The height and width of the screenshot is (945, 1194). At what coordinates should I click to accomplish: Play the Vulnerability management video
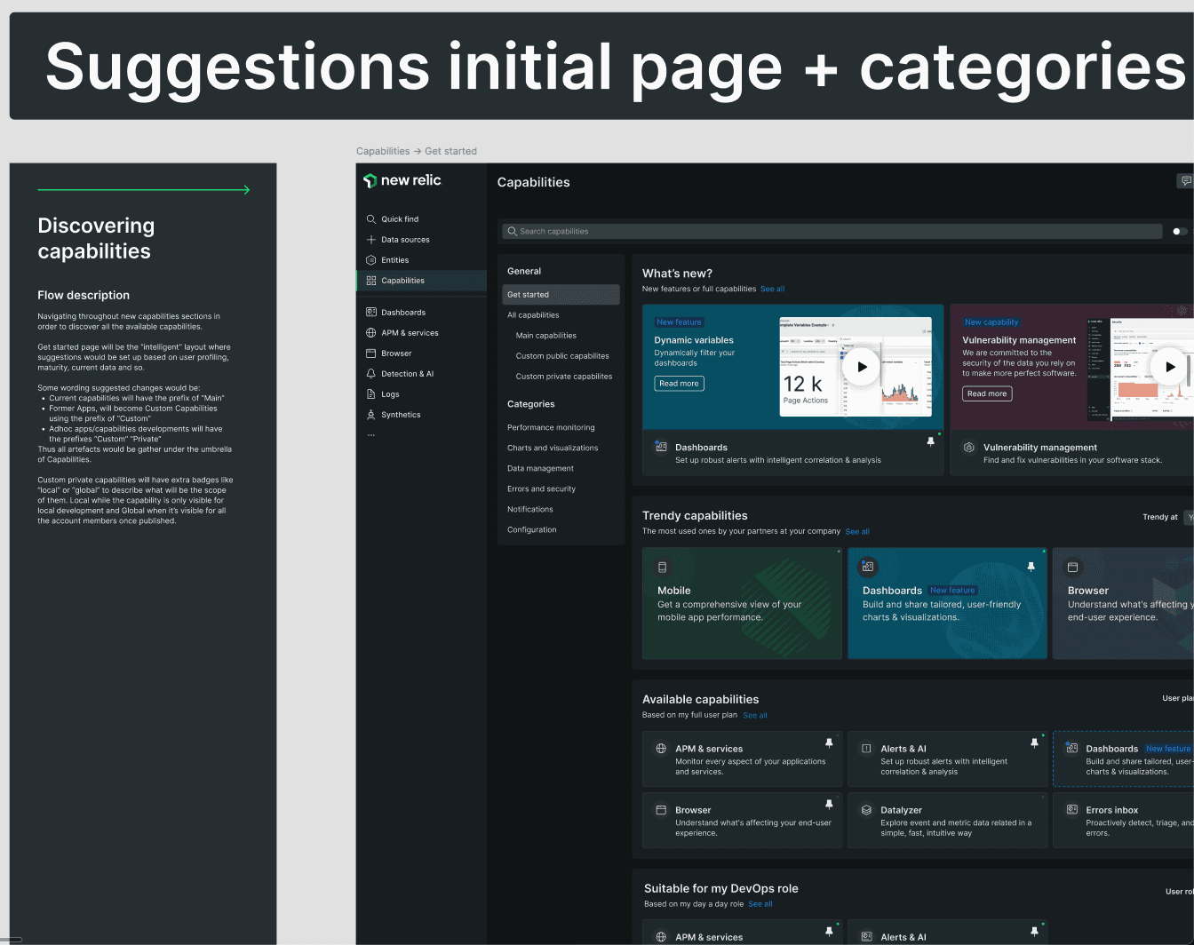1169,367
